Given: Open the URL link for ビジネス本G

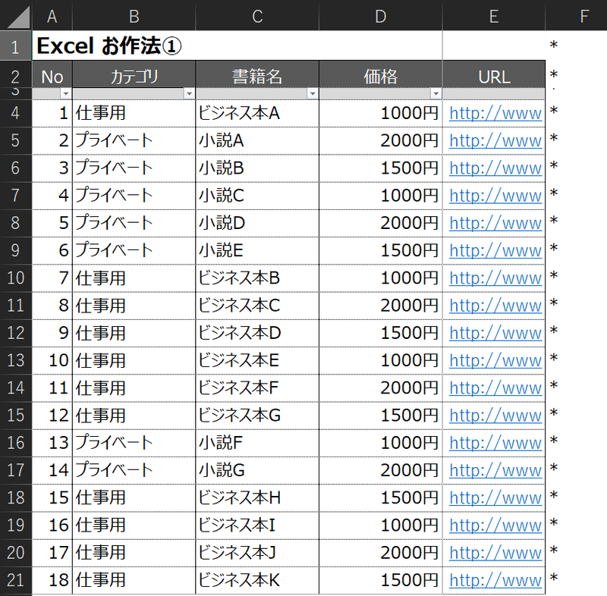Looking at the screenshot, I should click(x=495, y=416).
